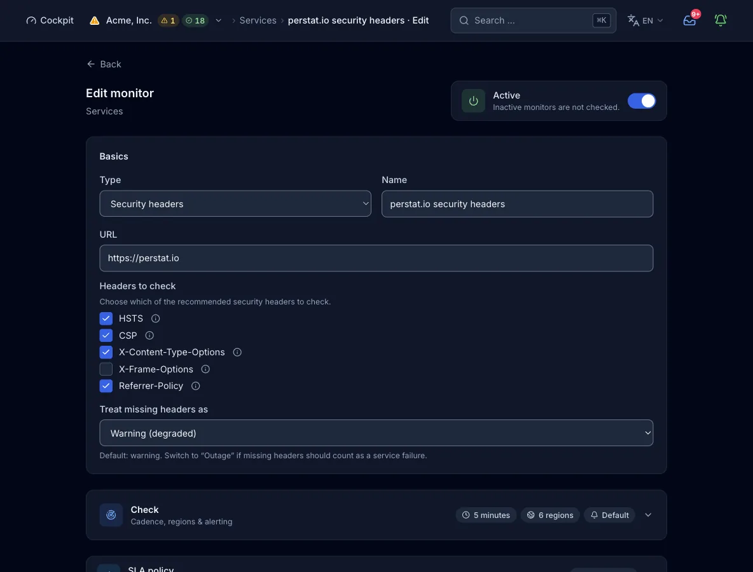Go back using the Back link
The image size is (753, 572).
pos(104,64)
